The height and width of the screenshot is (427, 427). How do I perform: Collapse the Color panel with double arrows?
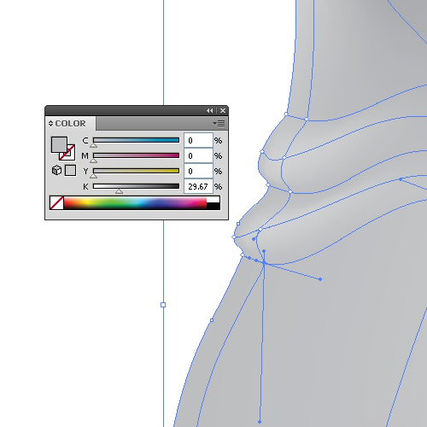pyautogui.click(x=209, y=110)
